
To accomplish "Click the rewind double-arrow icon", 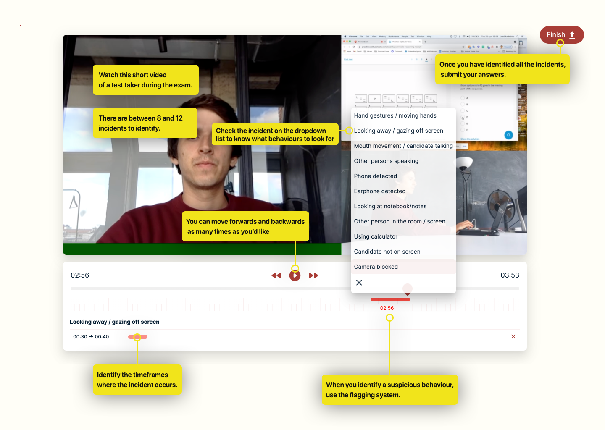I will coord(276,275).
